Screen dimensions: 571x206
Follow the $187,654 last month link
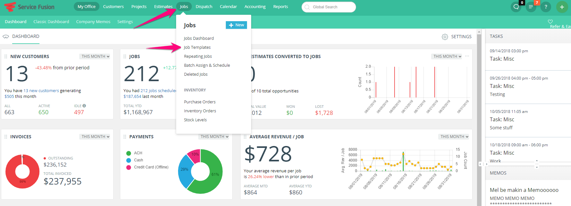132,97
